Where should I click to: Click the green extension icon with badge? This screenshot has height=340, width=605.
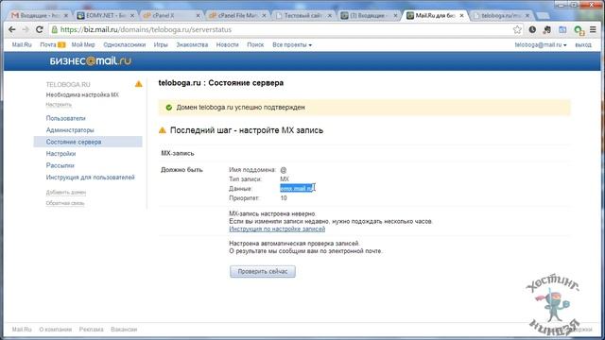(579, 30)
